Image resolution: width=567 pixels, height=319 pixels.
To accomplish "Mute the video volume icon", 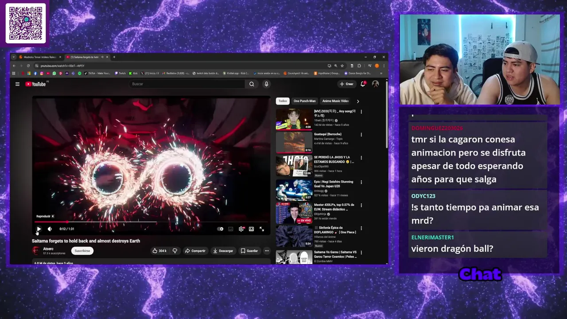I will pos(50,229).
